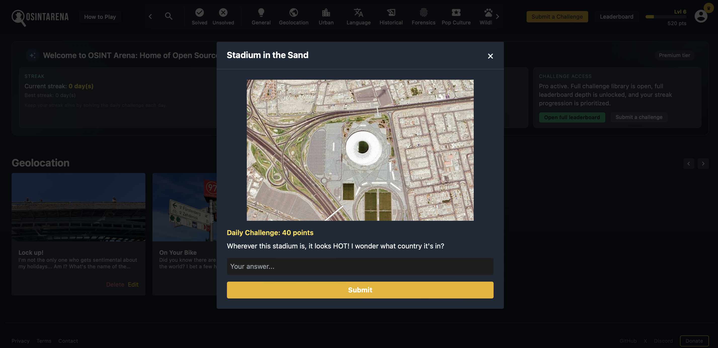This screenshot has height=348, width=718.
Task: Click Open full leaderboard button
Action: [x=572, y=117]
